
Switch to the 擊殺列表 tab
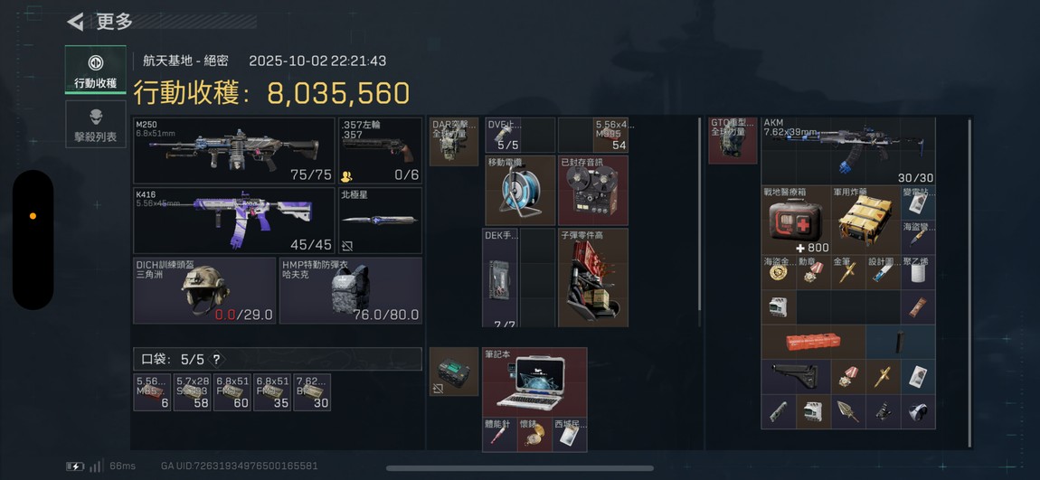[96, 124]
